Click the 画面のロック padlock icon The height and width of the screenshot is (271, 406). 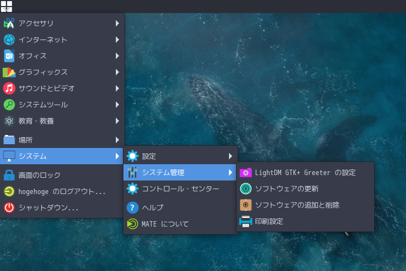tap(9, 175)
